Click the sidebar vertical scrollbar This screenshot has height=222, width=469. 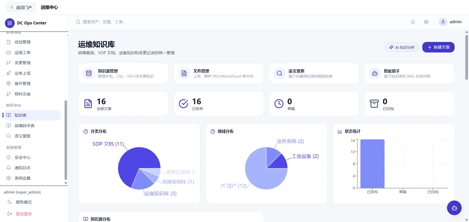point(66,140)
